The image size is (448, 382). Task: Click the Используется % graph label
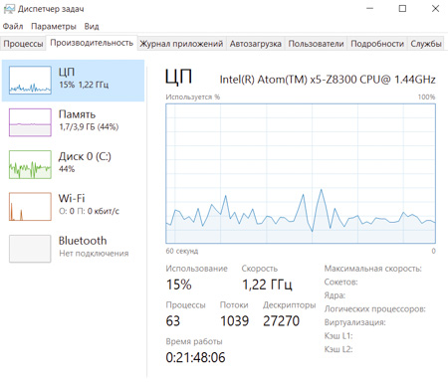pyautogui.click(x=193, y=97)
